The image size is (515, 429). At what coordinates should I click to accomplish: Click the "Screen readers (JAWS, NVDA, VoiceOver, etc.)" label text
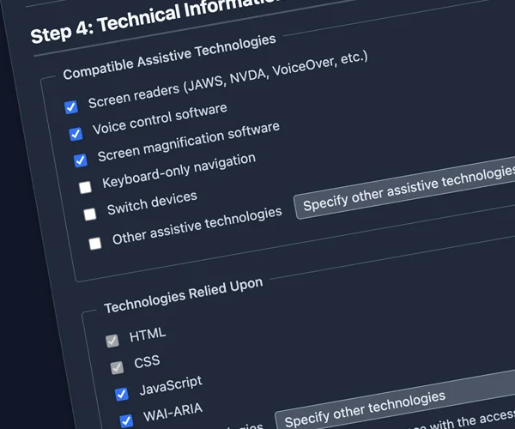pyautogui.click(x=227, y=81)
